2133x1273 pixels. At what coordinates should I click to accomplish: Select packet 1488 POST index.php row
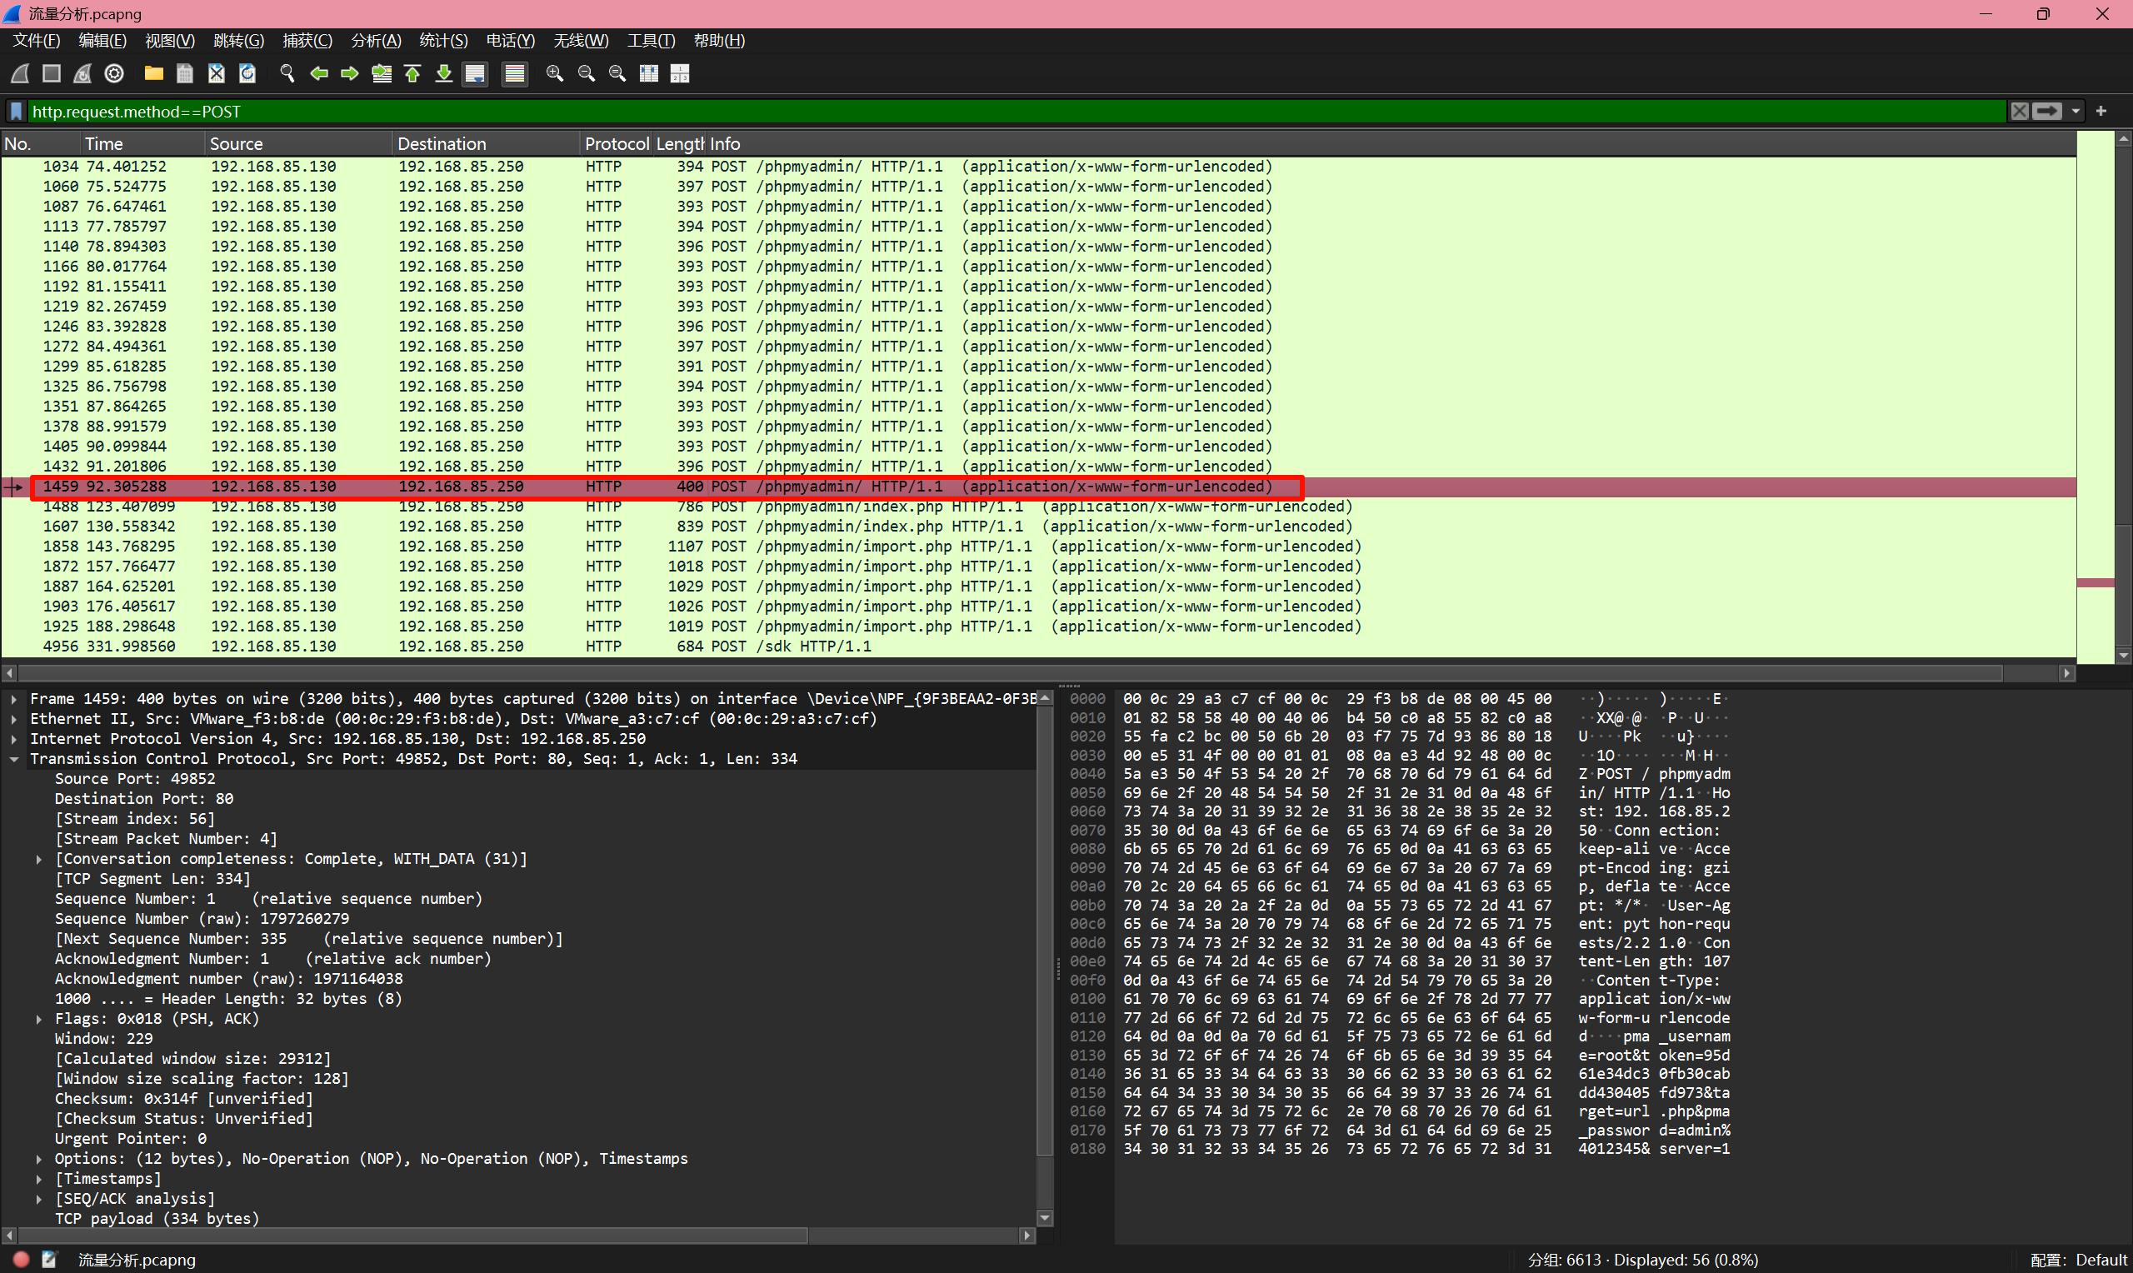1039,507
